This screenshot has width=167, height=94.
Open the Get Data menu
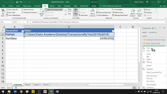tap(3, 13)
